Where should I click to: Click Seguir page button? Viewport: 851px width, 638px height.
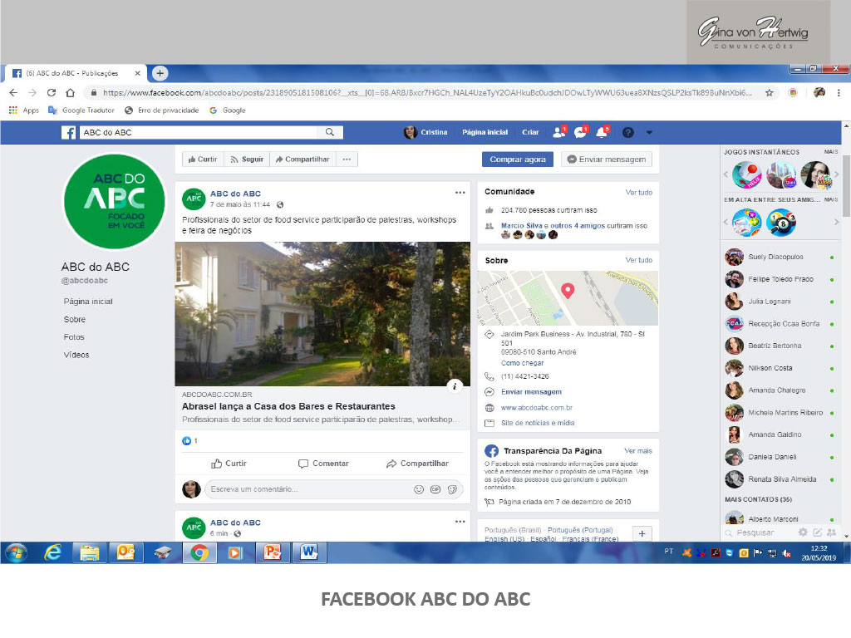tap(247, 159)
